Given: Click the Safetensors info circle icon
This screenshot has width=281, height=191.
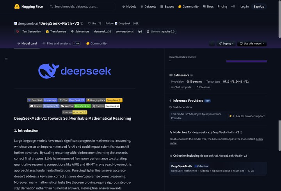Looking at the screenshot, I should [192, 75].
